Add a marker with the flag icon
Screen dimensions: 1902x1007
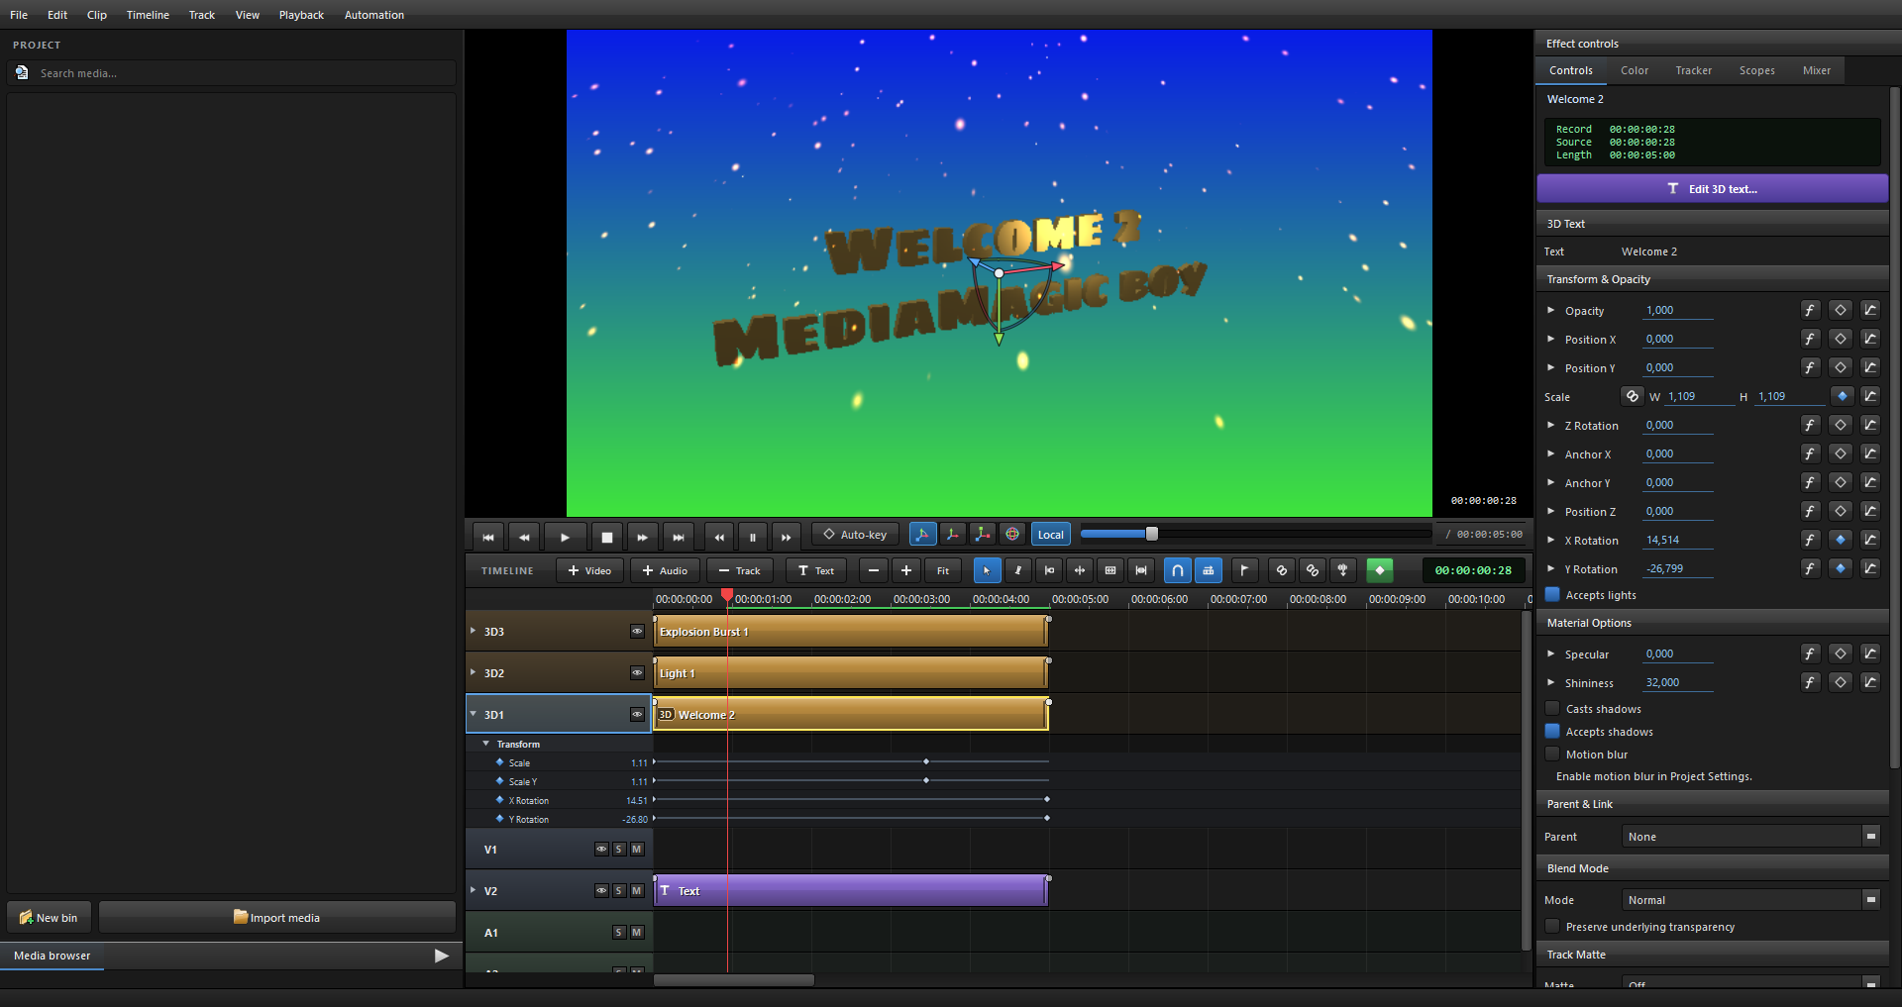tap(1245, 570)
